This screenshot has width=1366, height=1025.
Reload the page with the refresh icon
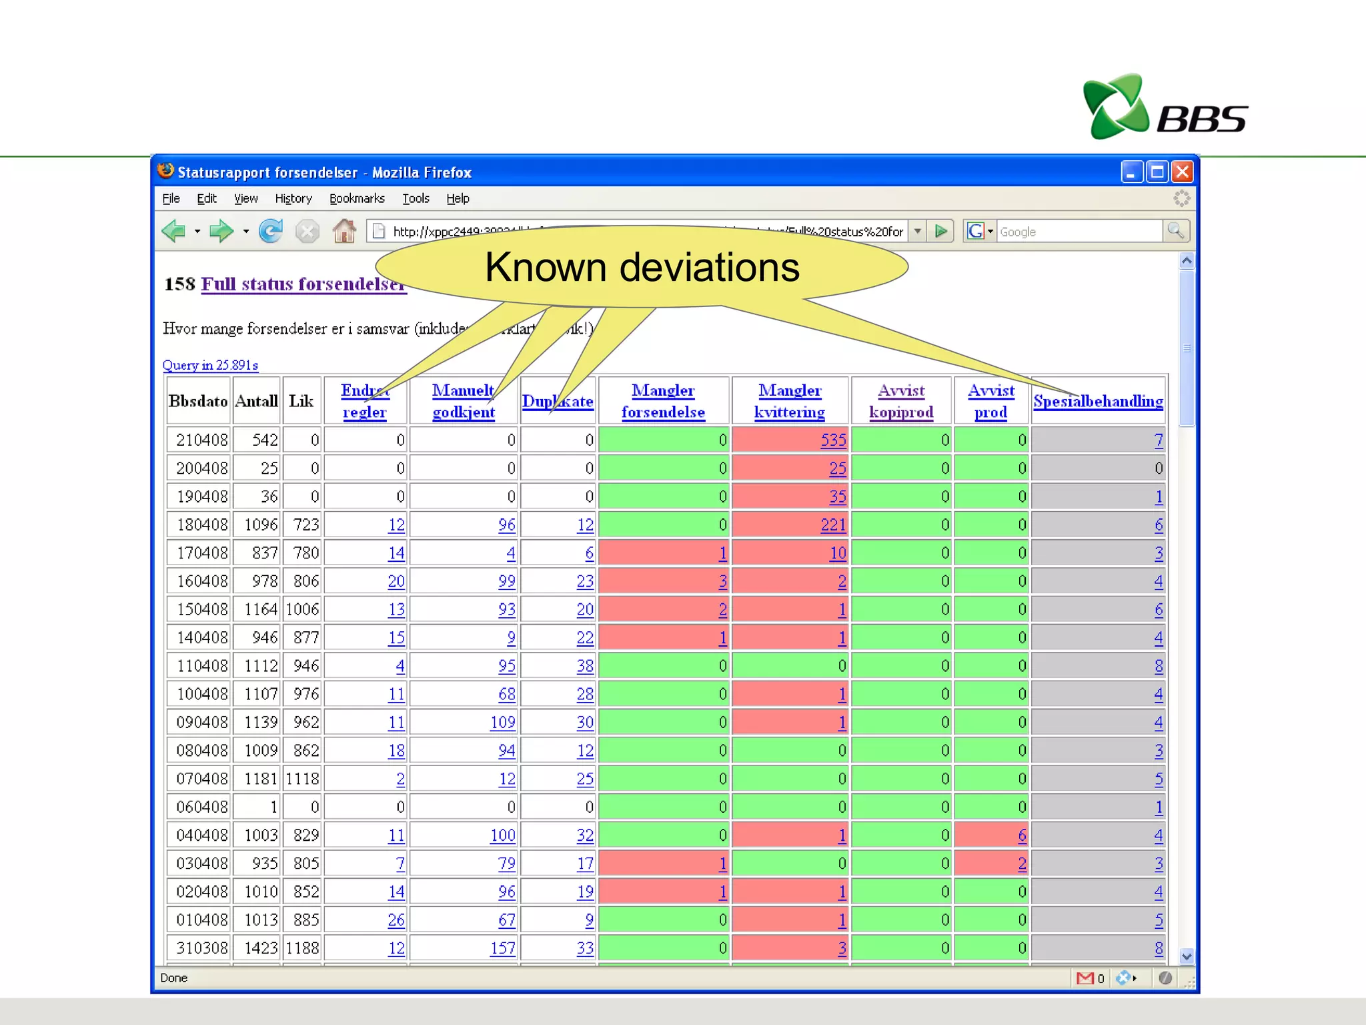coord(271,232)
